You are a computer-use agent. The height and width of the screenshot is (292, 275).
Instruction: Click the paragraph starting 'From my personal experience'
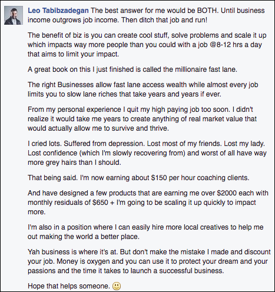[143, 119]
